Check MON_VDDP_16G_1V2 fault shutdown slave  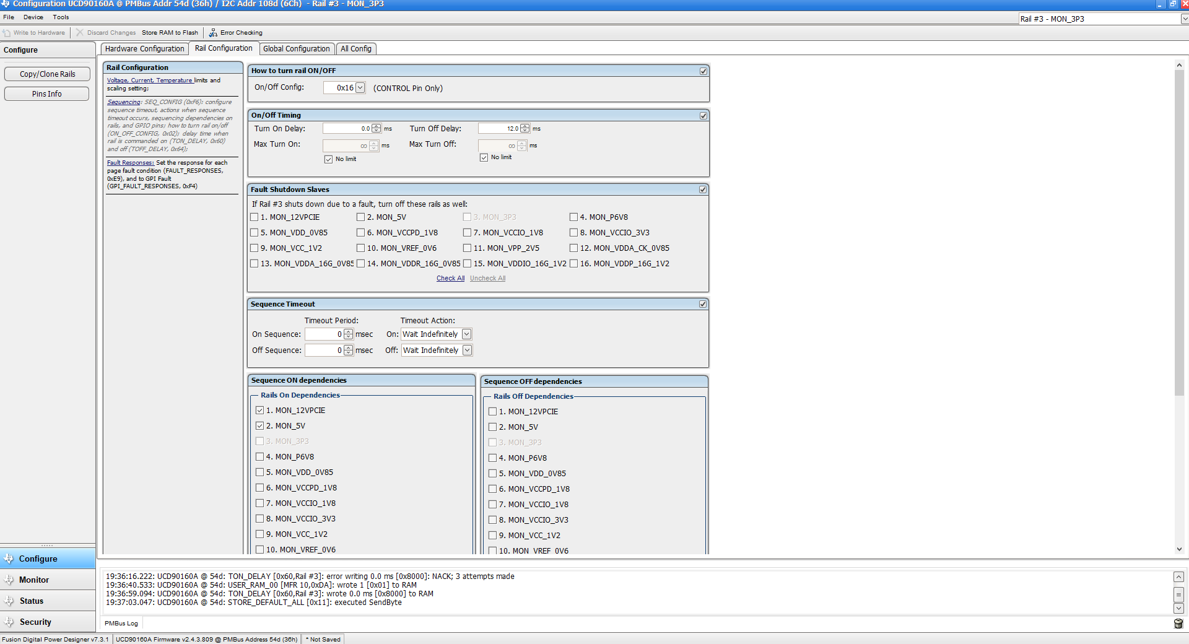coord(574,264)
